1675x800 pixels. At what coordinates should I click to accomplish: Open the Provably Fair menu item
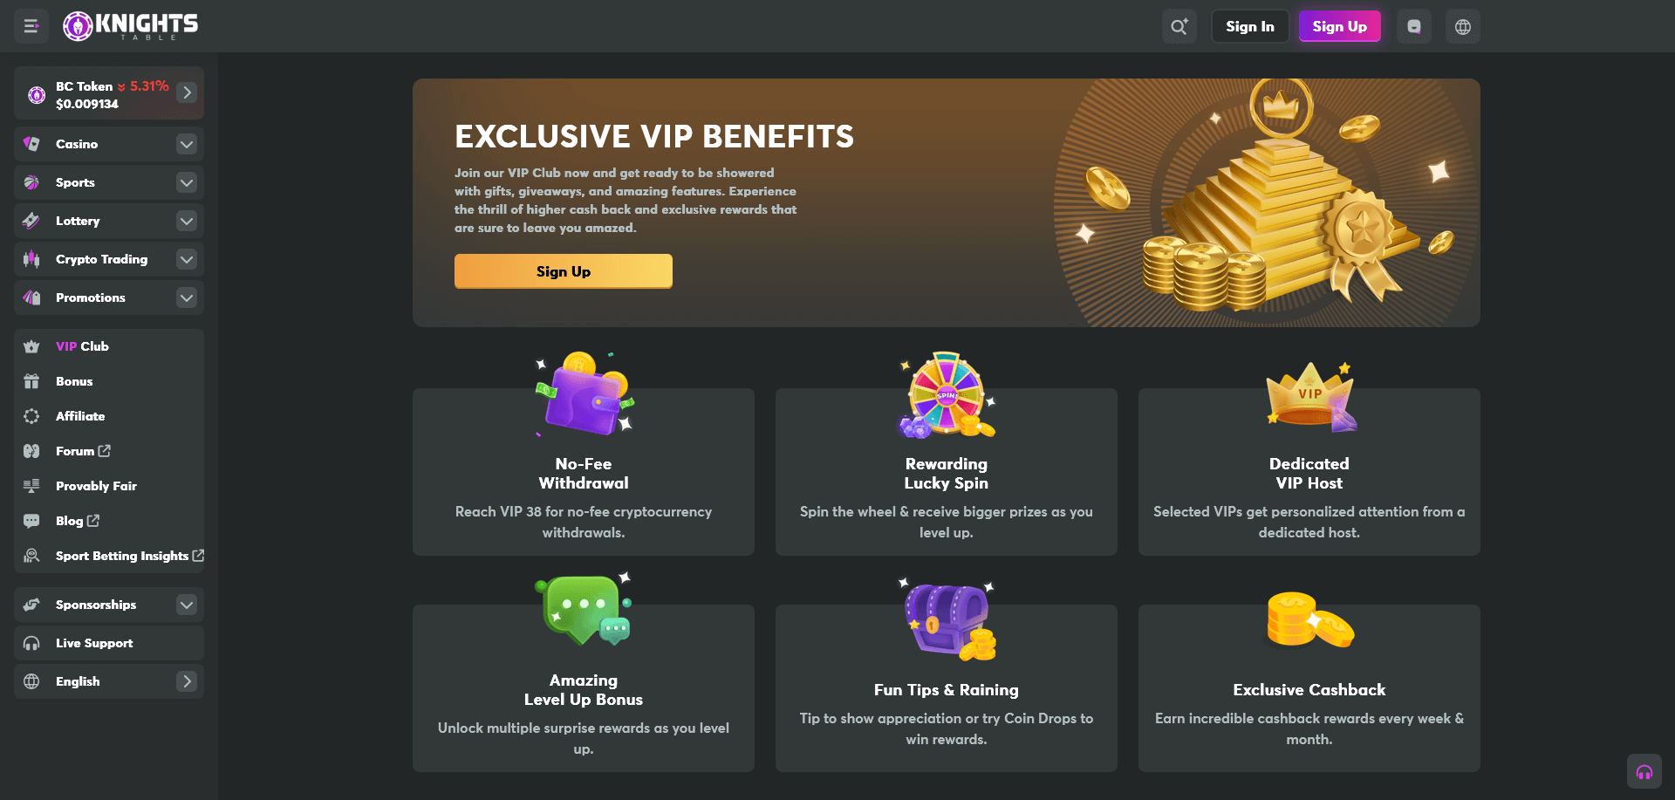tap(96, 486)
